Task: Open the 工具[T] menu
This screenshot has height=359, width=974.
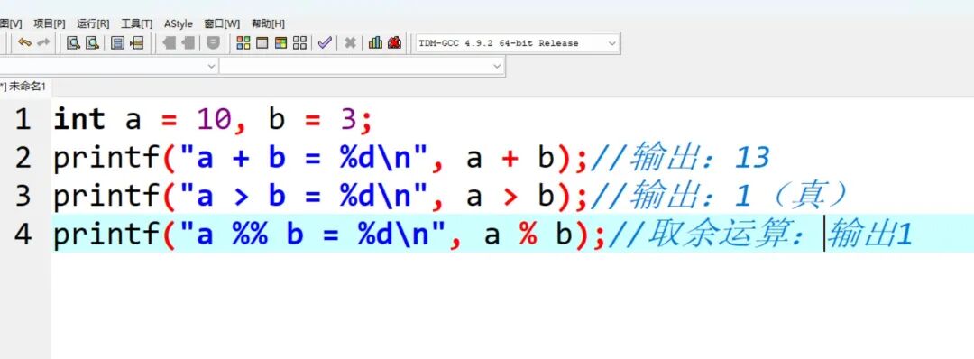Action: click(137, 23)
